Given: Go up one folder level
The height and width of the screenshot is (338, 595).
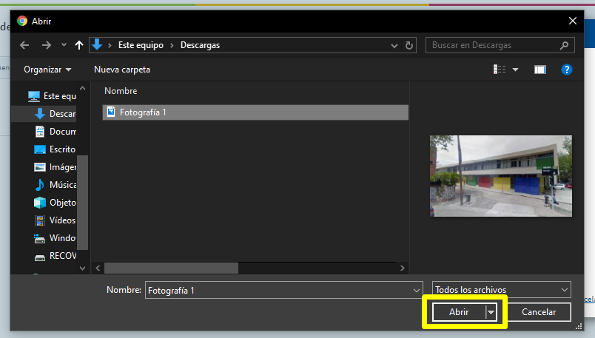Looking at the screenshot, I should coord(79,45).
